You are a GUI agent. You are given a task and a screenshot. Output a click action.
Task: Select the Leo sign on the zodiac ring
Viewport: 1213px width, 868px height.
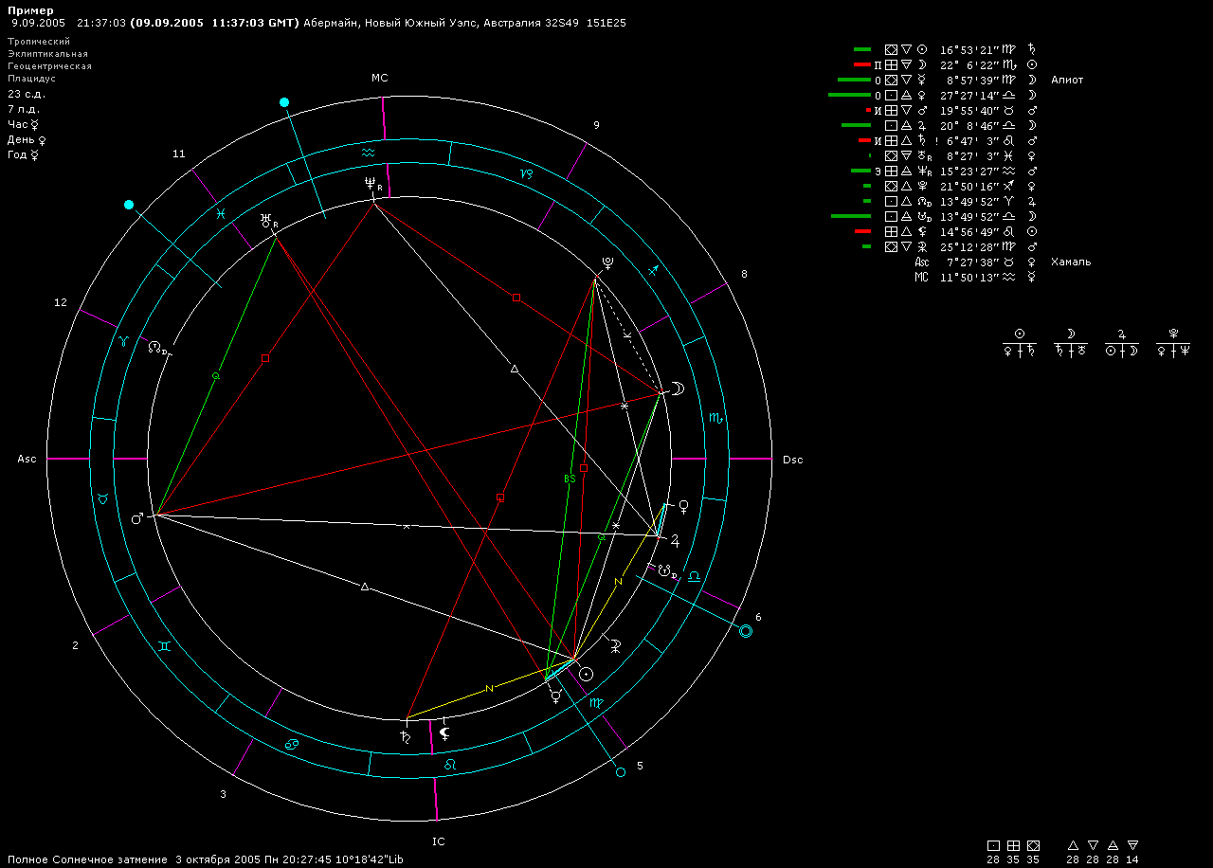pyautogui.click(x=451, y=763)
